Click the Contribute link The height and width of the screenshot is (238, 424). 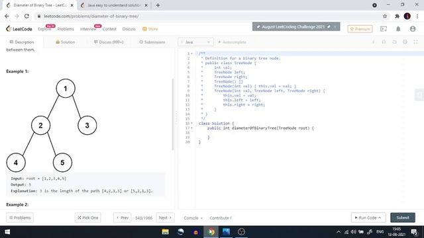pos(221,218)
